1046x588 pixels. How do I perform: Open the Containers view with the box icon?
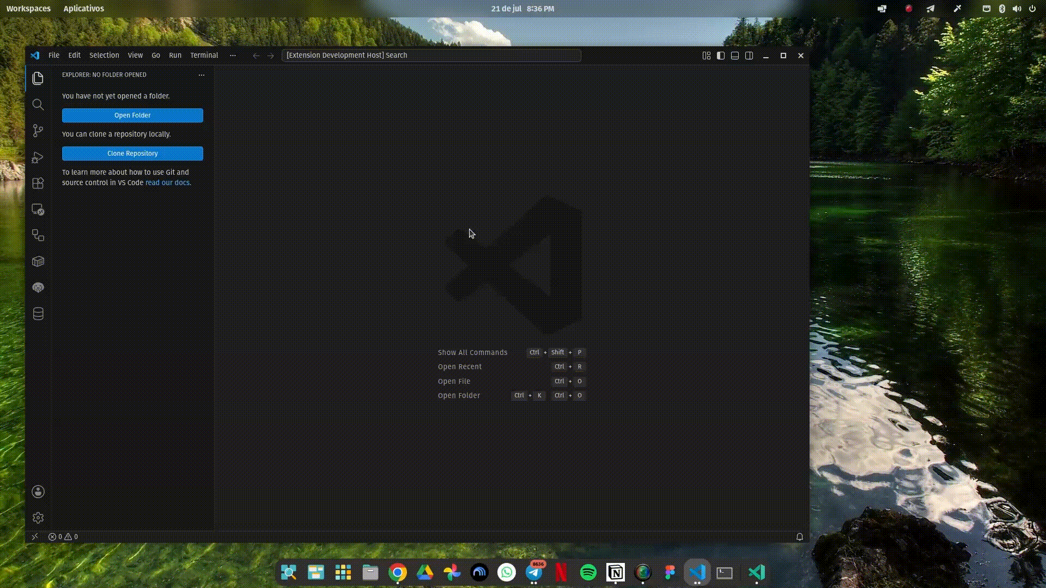tap(38, 261)
